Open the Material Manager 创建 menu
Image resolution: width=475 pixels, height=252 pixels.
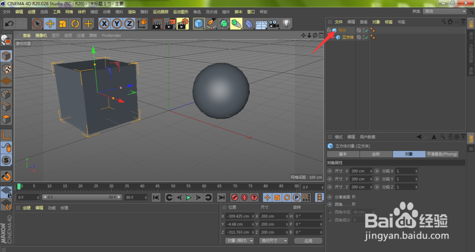point(27,208)
